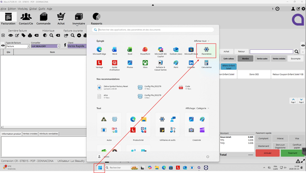Open Calculatrice from pinned apps
Image resolution: width=306 pixels, height=173 pixels.
[x=206, y=64]
